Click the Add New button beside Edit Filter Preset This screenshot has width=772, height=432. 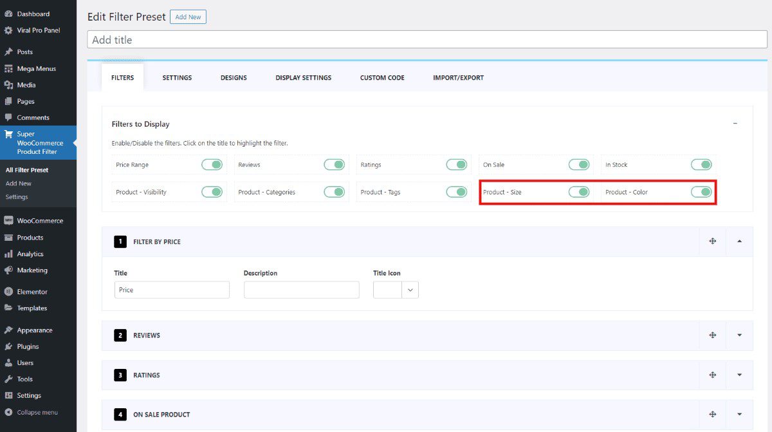[188, 17]
